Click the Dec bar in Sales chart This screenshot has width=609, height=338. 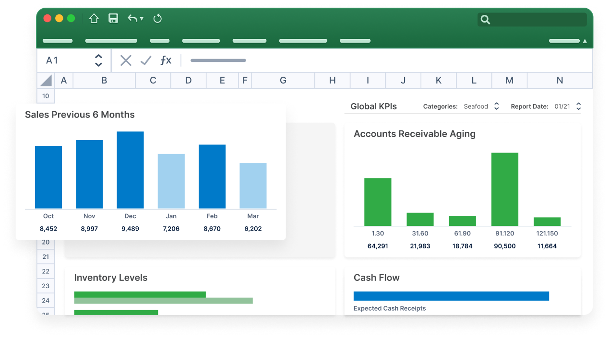[x=130, y=170]
